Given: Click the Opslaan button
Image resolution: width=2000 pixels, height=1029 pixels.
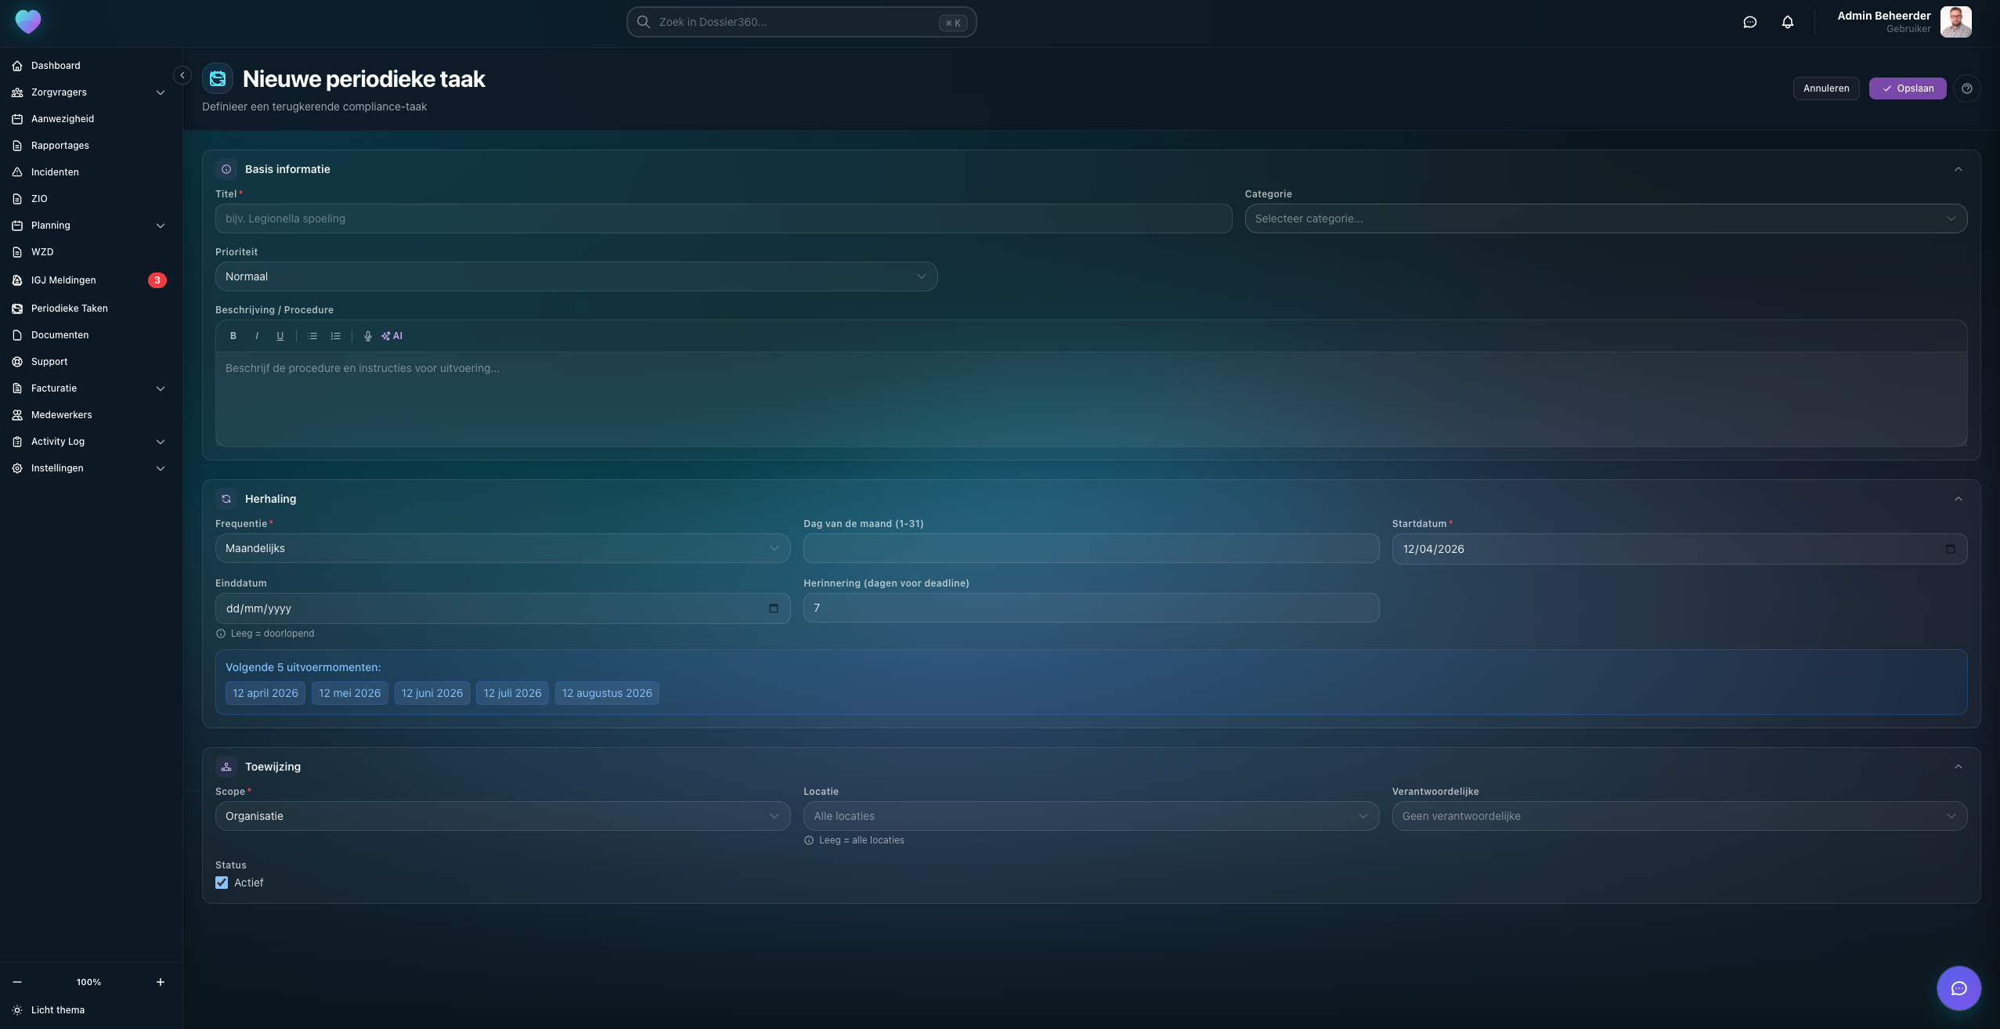Looking at the screenshot, I should pos(1907,88).
